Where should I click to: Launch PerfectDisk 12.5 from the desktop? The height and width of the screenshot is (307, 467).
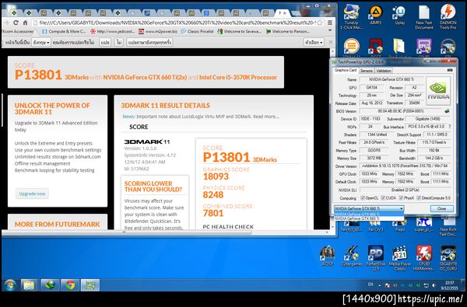tap(376, 257)
